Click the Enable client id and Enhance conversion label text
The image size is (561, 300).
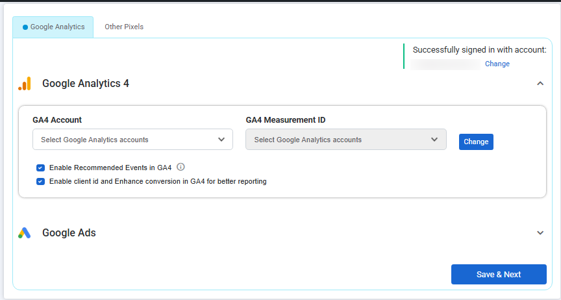click(x=158, y=182)
